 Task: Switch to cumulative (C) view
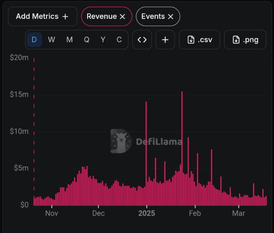[119, 40]
